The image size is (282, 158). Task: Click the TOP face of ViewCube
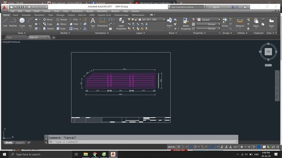point(268,52)
